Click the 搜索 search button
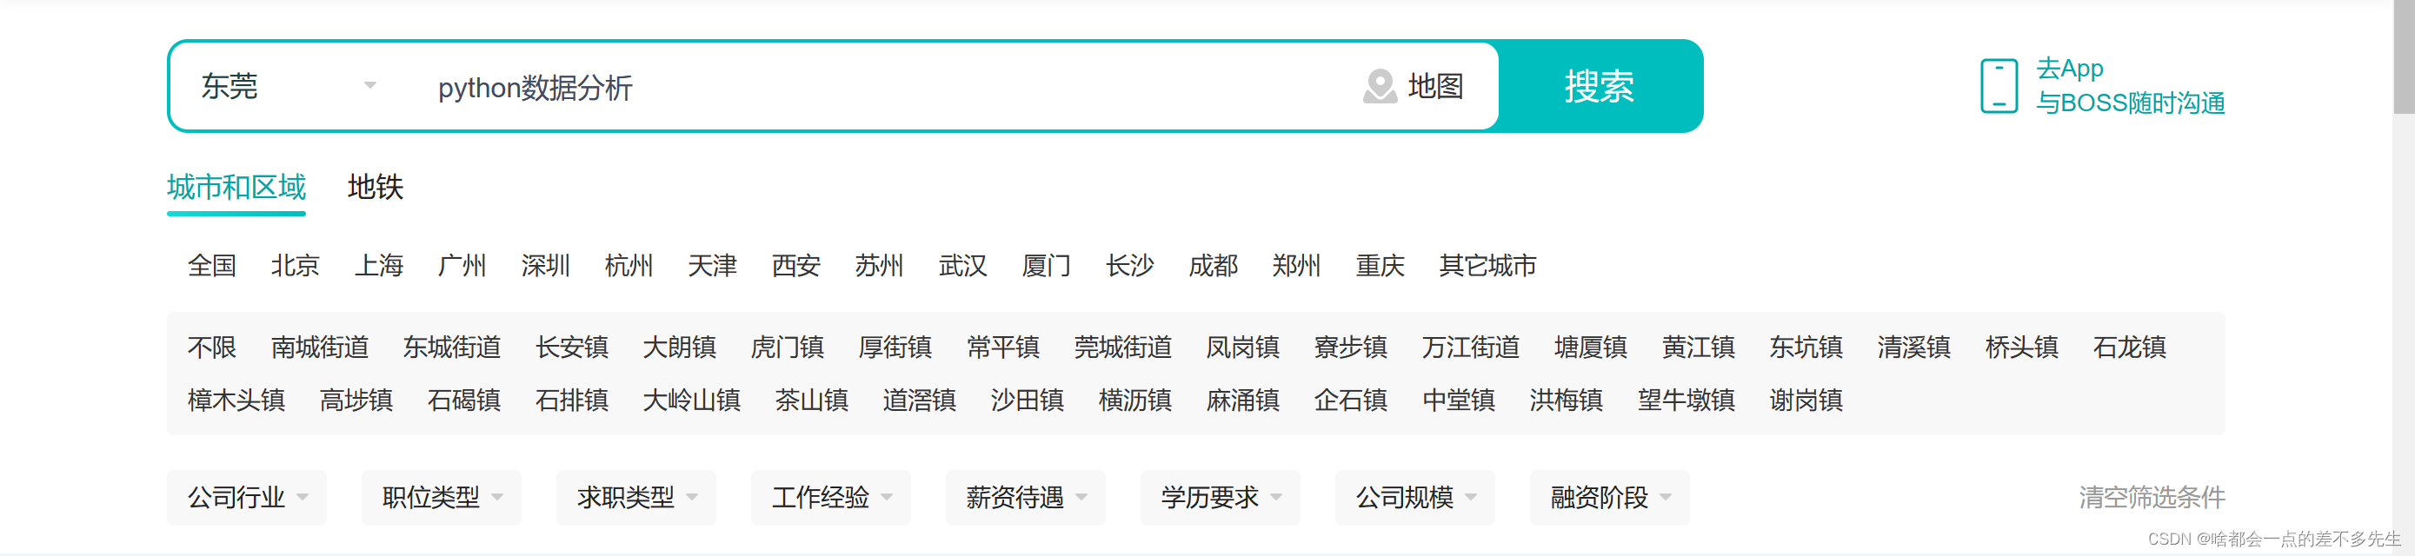The height and width of the screenshot is (556, 2415). coord(1600,86)
